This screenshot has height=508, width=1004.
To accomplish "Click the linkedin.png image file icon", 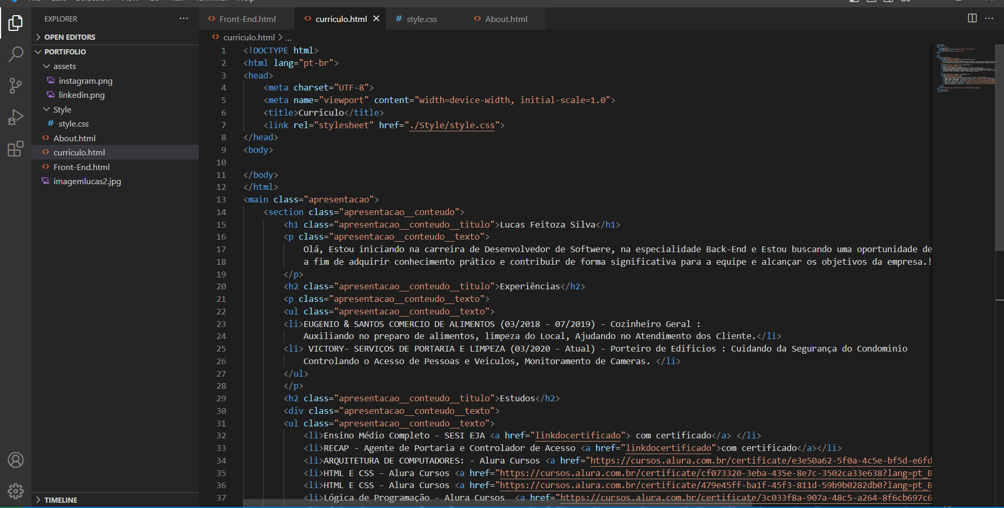I will (51, 95).
